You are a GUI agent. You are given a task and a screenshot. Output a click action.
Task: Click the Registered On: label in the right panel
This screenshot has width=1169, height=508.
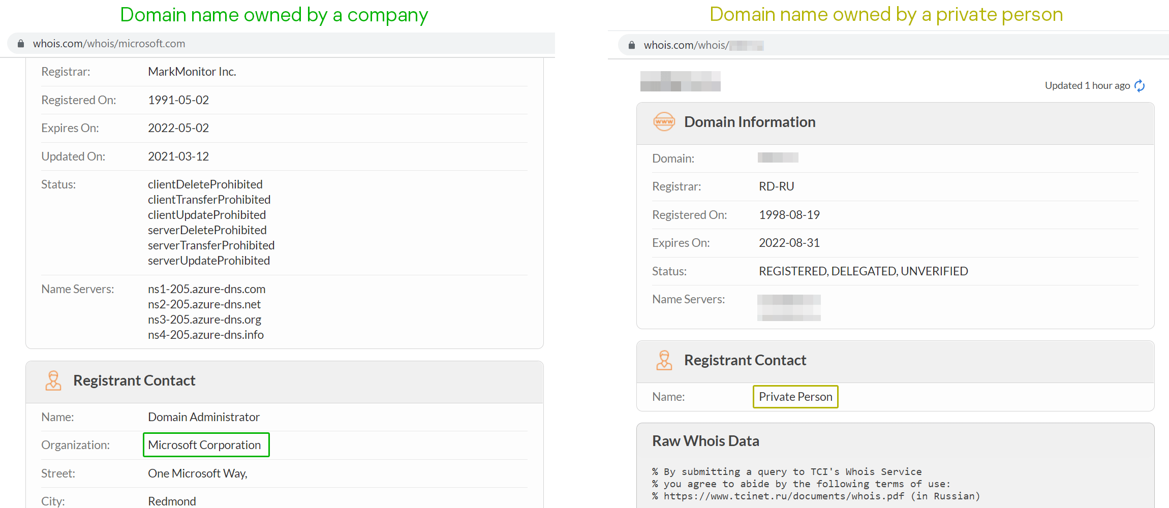point(690,215)
